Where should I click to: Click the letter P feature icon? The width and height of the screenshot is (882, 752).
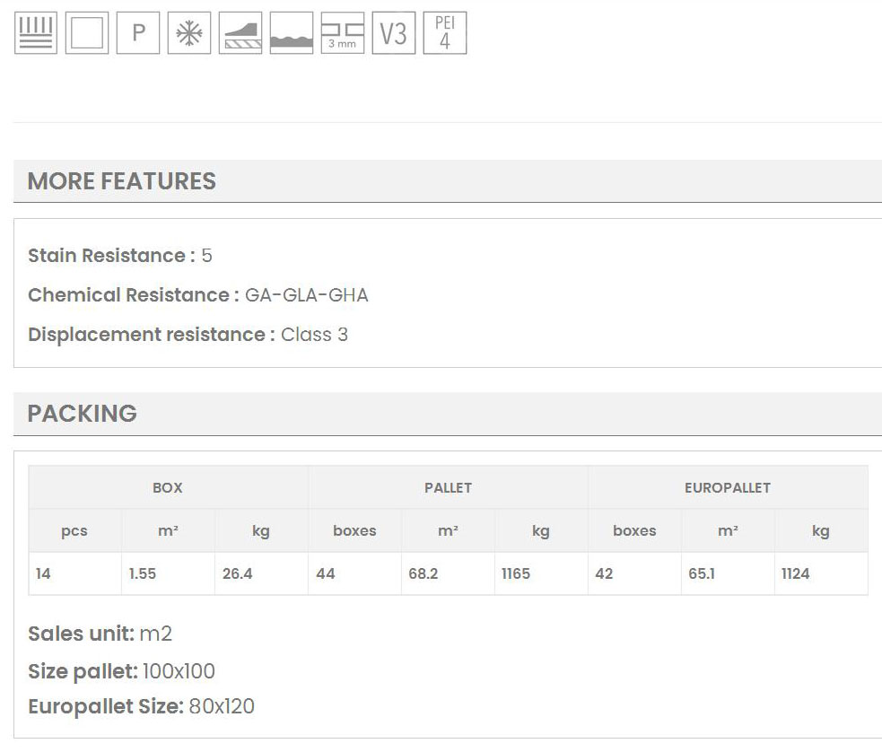[138, 33]
